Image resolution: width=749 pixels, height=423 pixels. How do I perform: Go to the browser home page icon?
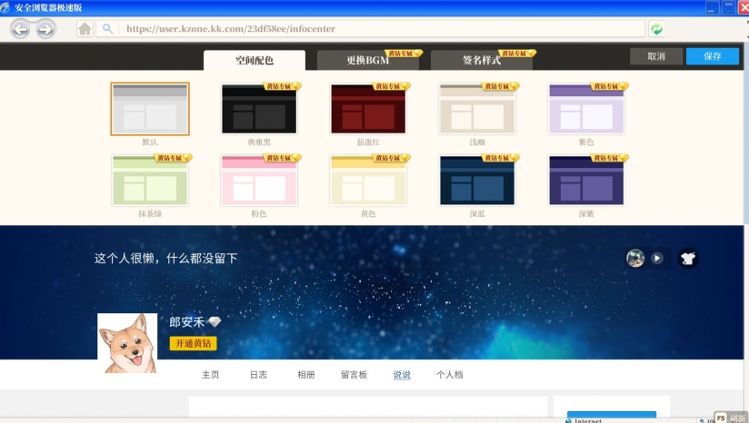point(85,29)
